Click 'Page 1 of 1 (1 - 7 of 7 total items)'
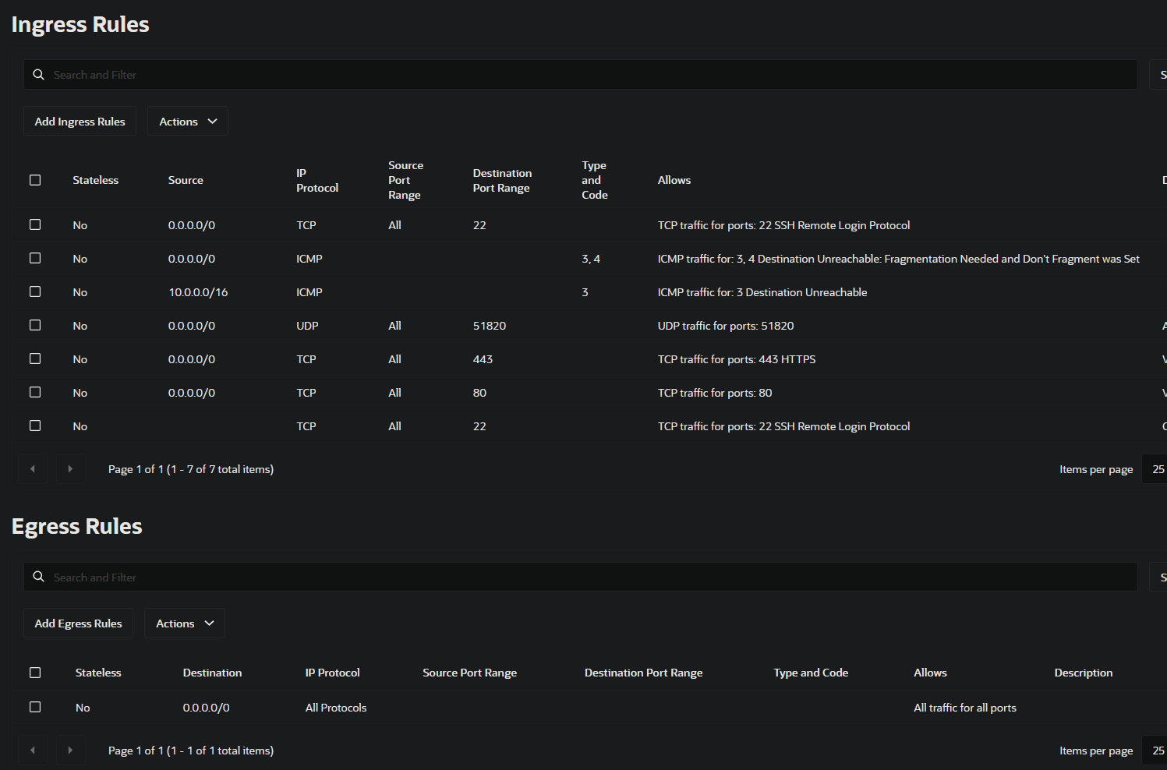Image resolution: width=1167 pixels, height=770 pixels. tap(191, 469)
